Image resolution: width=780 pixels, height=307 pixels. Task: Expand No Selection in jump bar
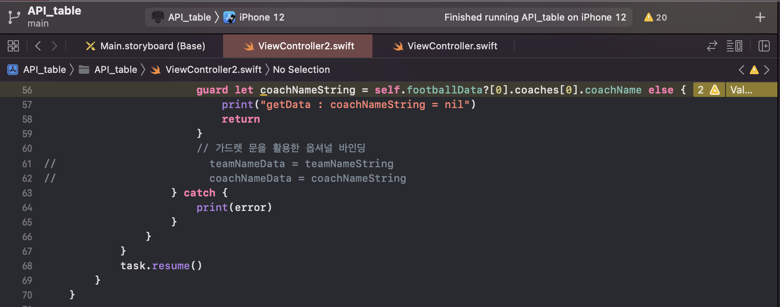point(301,69)
